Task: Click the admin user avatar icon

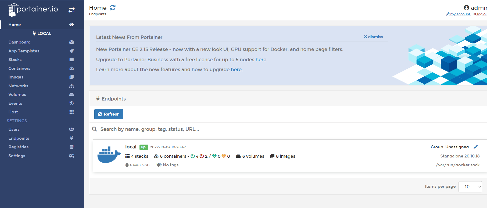Action: point(467,8)
